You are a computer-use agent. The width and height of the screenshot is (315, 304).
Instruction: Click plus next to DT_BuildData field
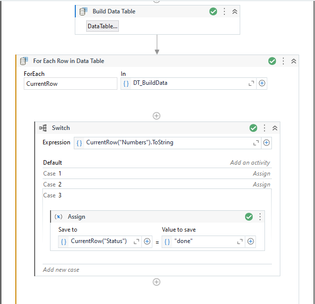pos(262,83)
